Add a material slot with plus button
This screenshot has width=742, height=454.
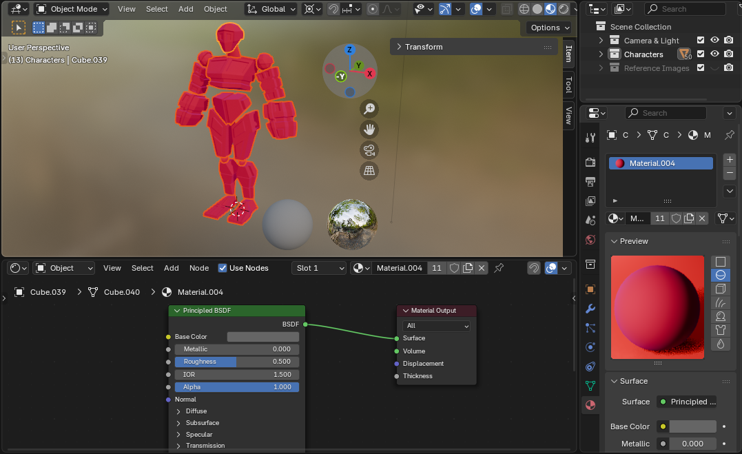coord(729,160)
